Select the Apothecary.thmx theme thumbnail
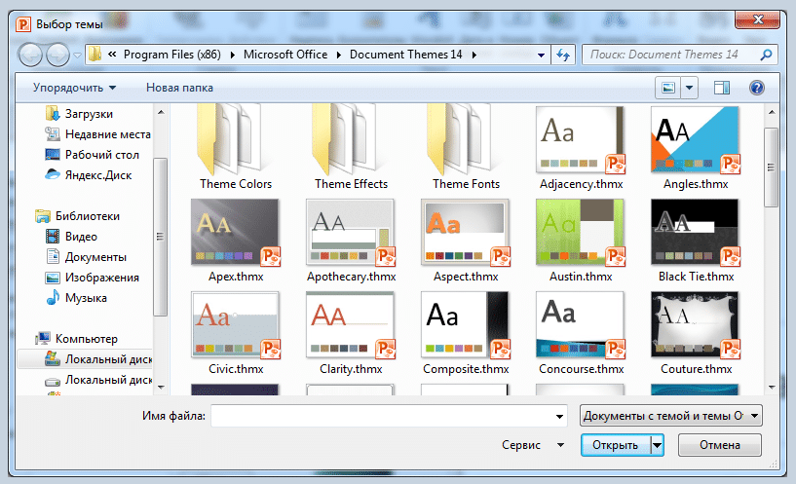 click(351, 233)
